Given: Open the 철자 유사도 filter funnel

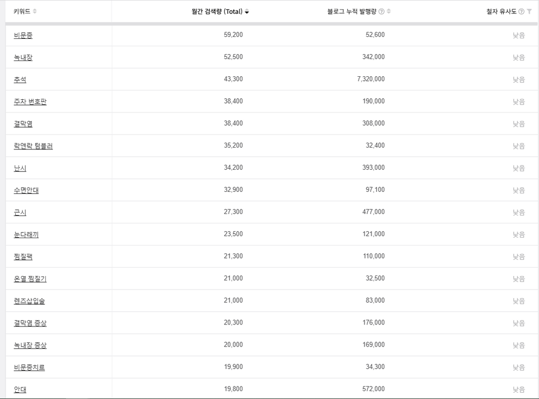Looking at the screenshot, I should pyautogui.click(x=529, y=12).
